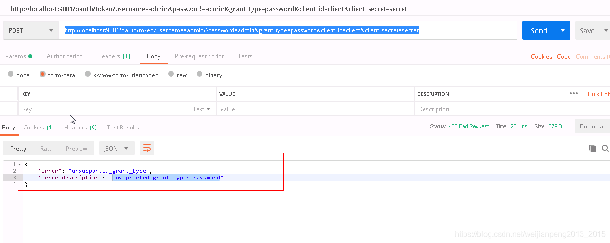Click the highlighted "Unsupported grant type: password" text
Image resolution: width=610 pixels, height=243 pixels.
(x=166, y=178)
